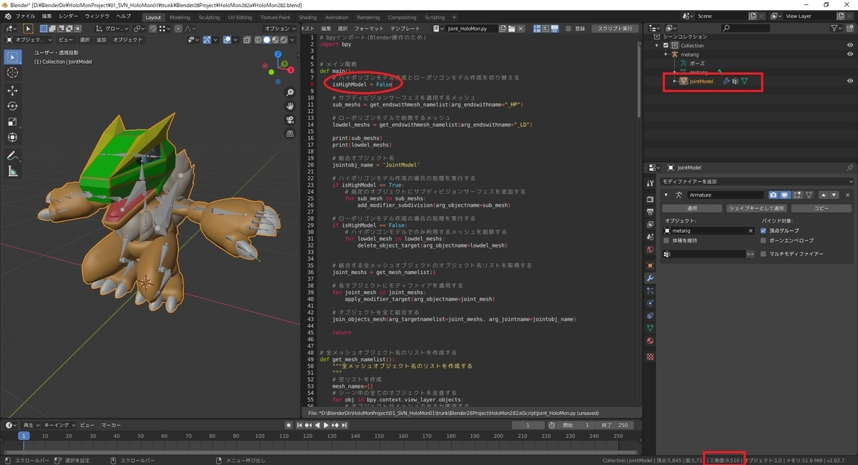This screenshot has height=465, width=858.
Task: Enable the ボーンエンベロープ checkbox
Action: point(764,240)
